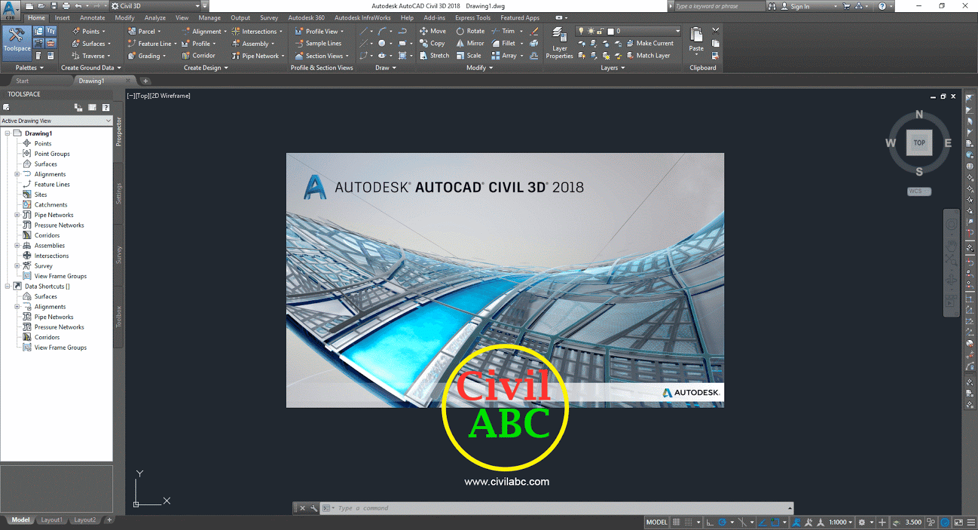Click Workspace Switching gear icon

click(861, 522)
